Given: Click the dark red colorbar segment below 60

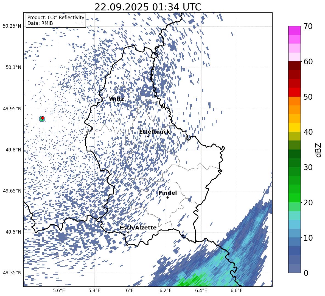Looking at the screenshot, I should [x=294, y=66].
